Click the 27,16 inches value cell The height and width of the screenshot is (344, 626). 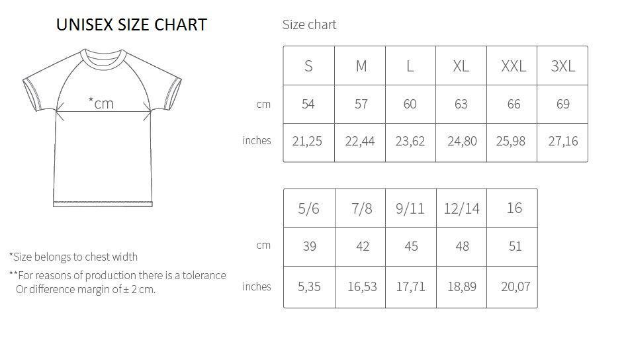tap(563, 141)
